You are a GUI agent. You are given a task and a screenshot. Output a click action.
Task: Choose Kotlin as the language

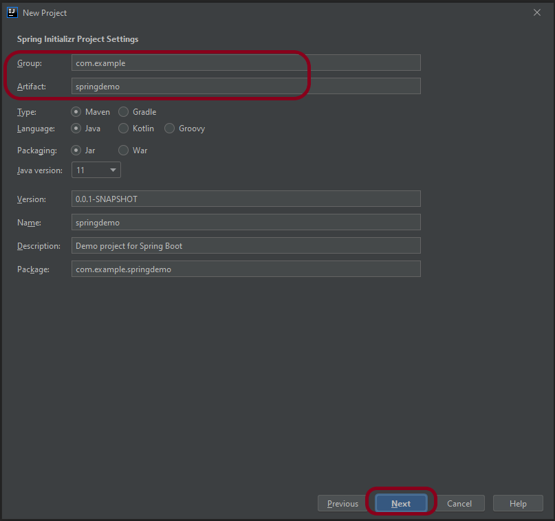coord(124,129)
